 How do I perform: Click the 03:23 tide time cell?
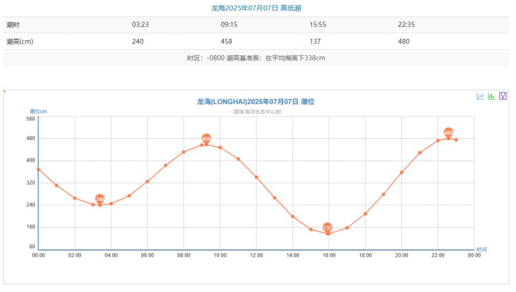tap(140, 25)
